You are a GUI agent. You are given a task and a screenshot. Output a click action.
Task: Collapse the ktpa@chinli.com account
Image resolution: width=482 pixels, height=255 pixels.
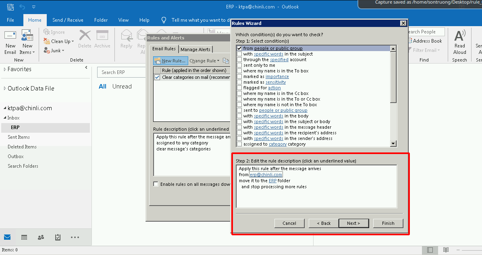[5, 108]
